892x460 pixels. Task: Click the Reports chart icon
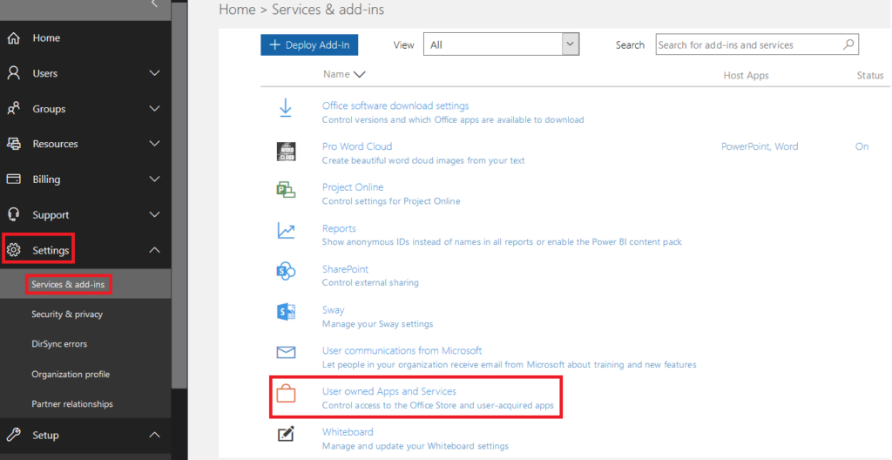(286, 231)
